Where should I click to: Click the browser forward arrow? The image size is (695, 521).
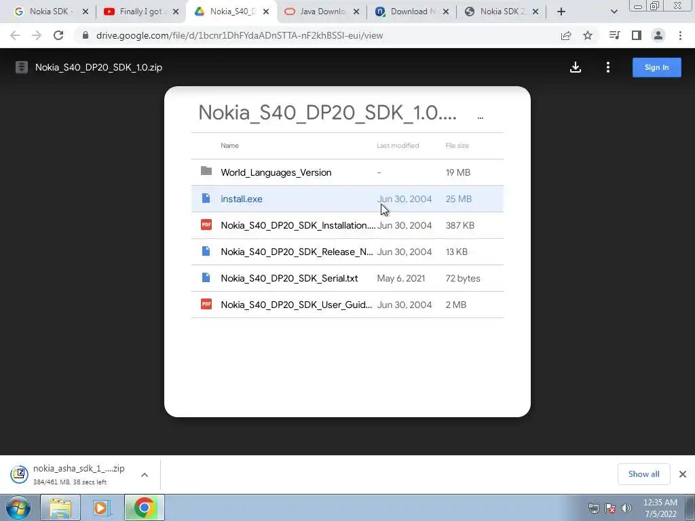coord(37,35)
